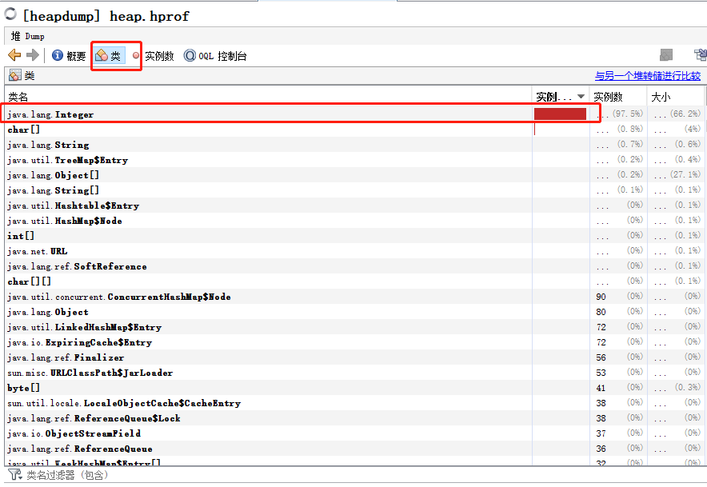Click the gray toolbar icon at the far right

click(666, 55)
